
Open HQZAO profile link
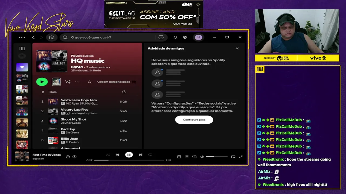(x=77, y=67)
